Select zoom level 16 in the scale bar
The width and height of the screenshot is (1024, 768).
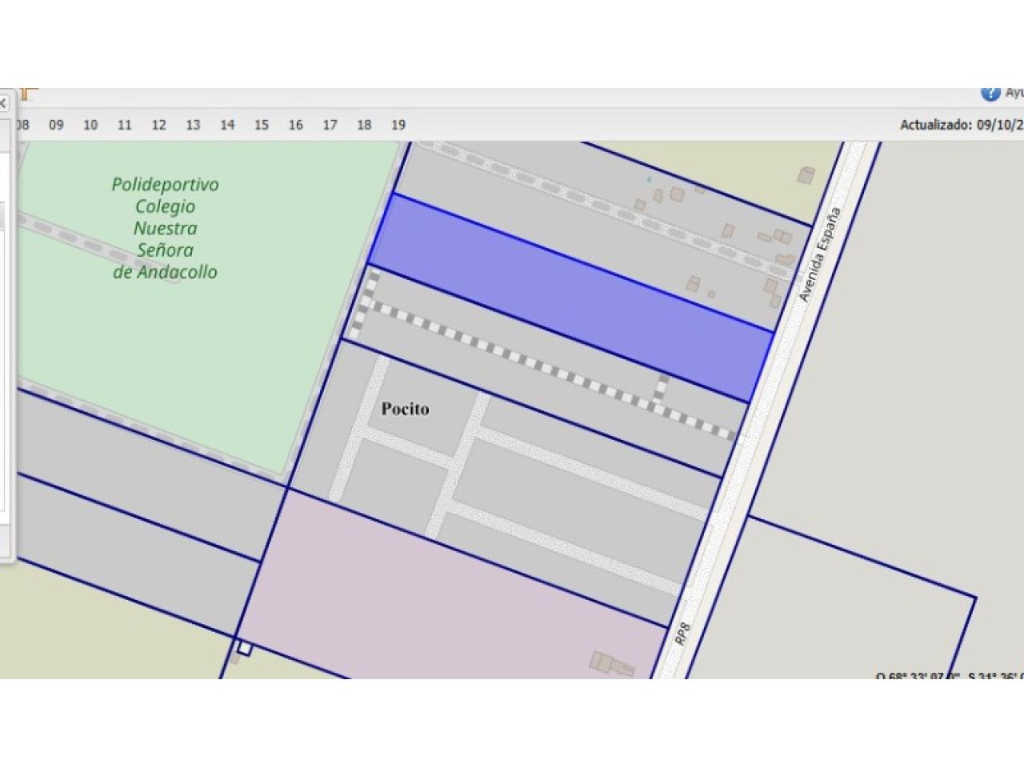pos(296,125)
